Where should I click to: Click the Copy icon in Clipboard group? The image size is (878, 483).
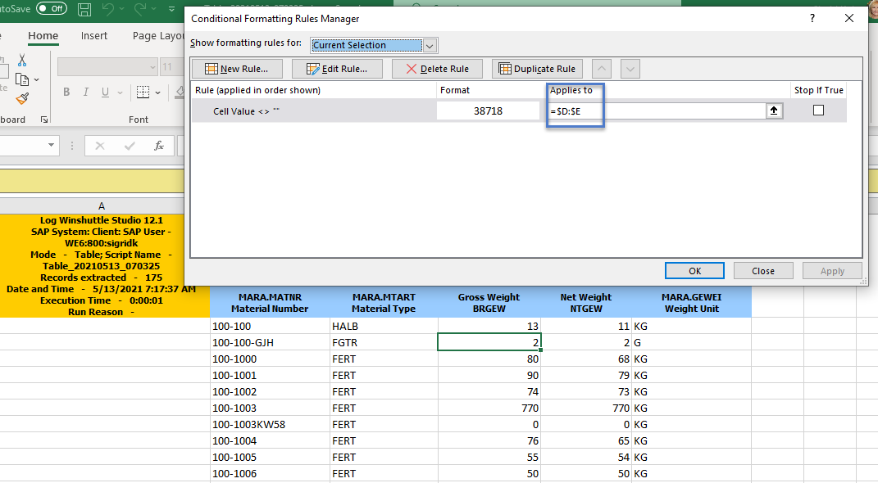pos(22,79)
